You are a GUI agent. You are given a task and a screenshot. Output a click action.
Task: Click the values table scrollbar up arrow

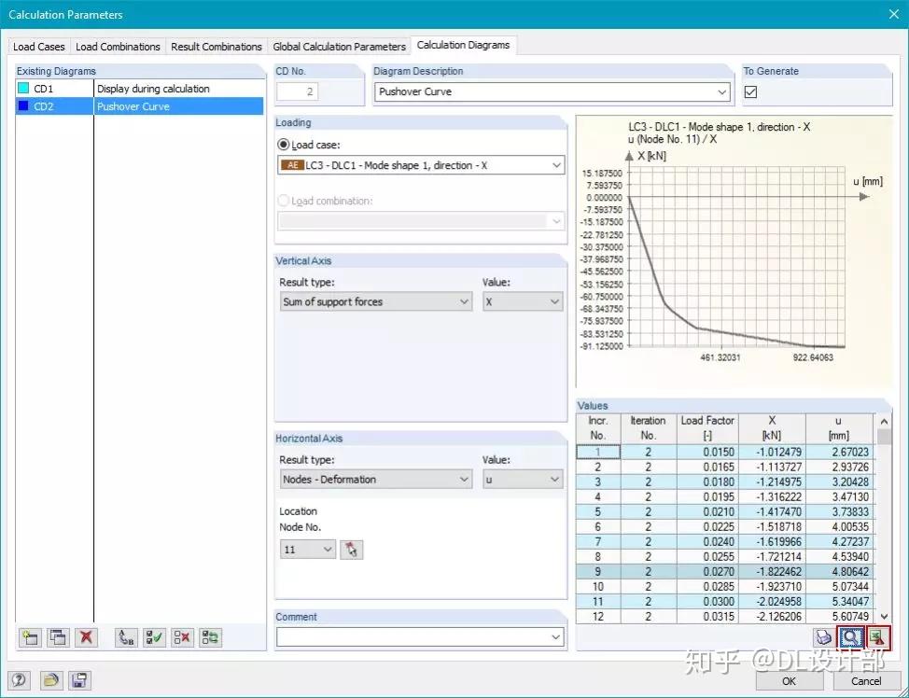tap(884, 422)
